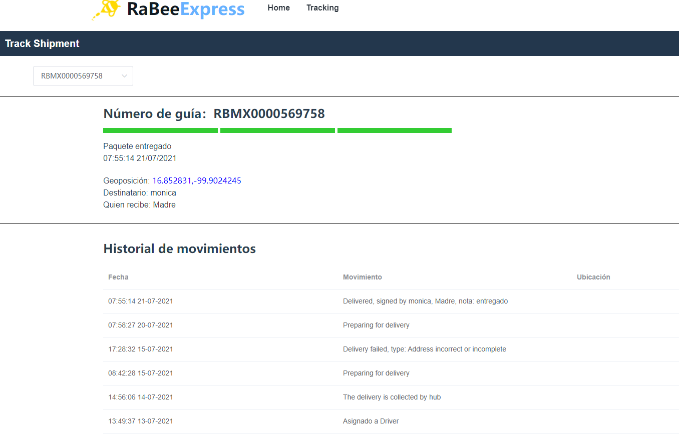Select the Delivered, signed by monica row
This screenshot has height=441, width=679.
pyautogui.click(x=425, y=301)
